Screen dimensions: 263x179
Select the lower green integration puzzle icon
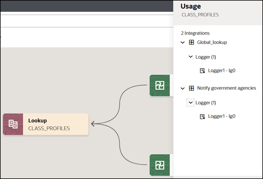160,165
